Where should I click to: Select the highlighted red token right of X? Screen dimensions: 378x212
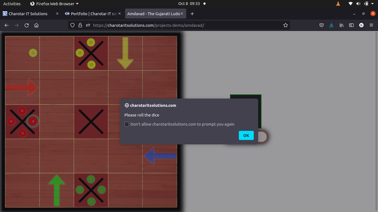33,121
